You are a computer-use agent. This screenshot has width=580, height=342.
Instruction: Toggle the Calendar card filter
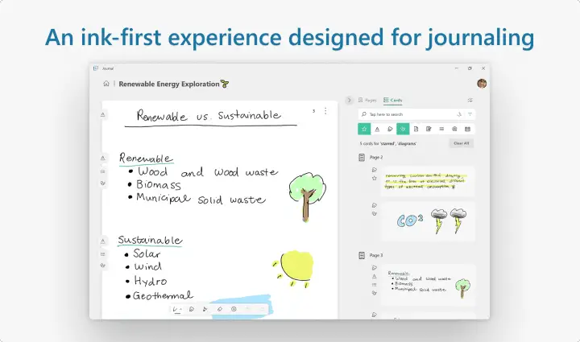click(x=467, y=129)
